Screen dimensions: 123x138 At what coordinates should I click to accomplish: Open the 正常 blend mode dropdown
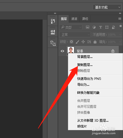pos(75,35)
